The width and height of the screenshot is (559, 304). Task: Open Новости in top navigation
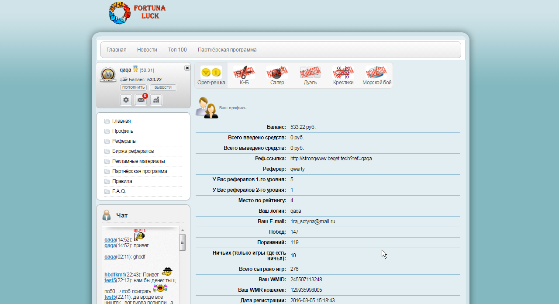[x=147, y=50]
